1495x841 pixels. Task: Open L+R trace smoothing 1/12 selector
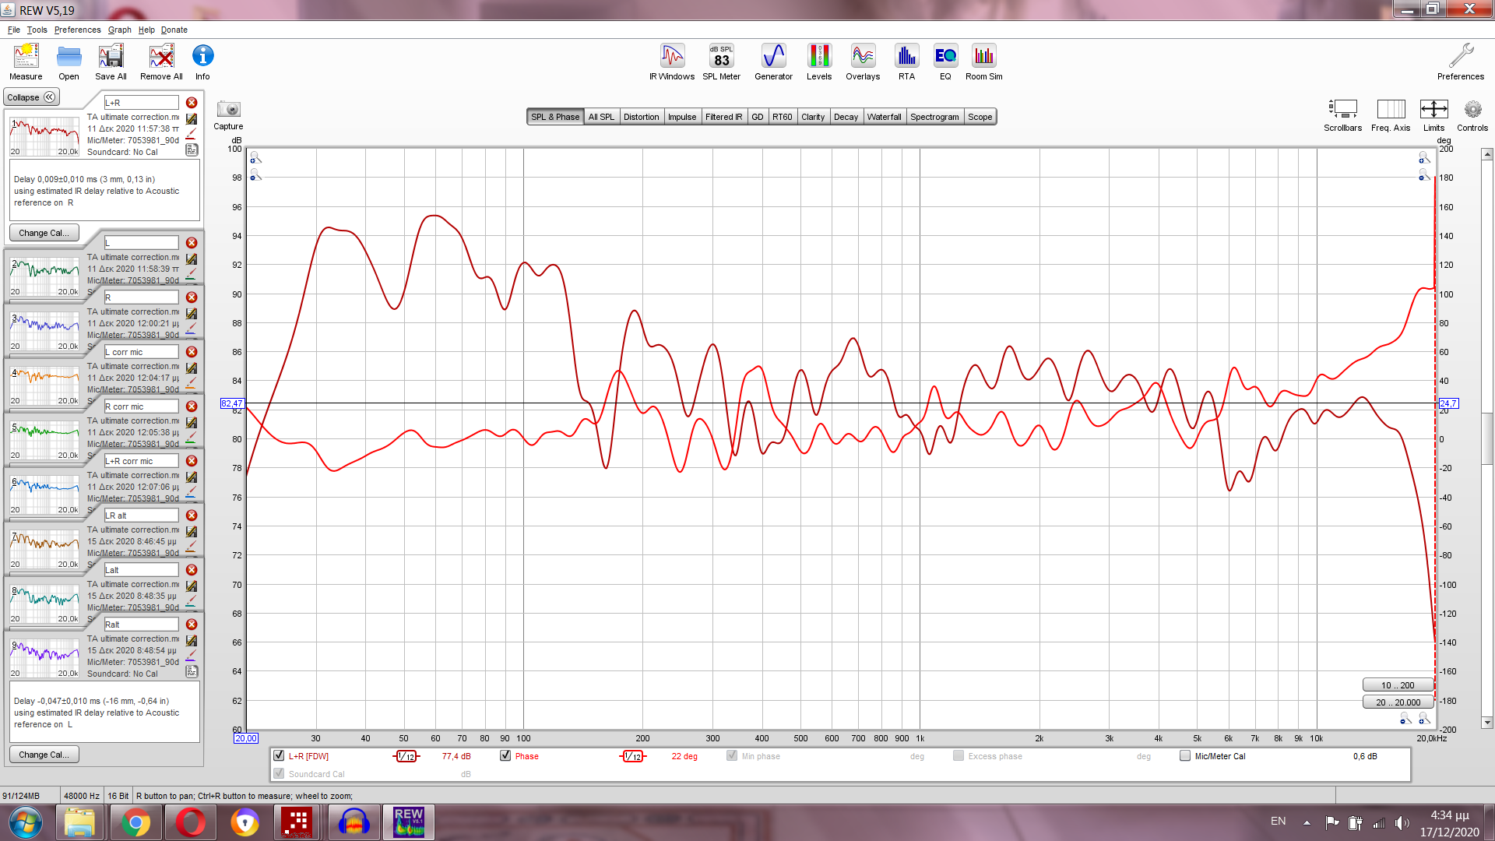click(x=406, y=756)
